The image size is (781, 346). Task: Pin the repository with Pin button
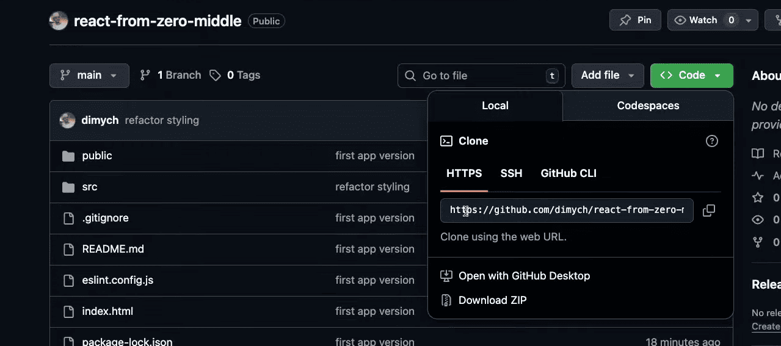pyautogui.click(x=635, y=20)
